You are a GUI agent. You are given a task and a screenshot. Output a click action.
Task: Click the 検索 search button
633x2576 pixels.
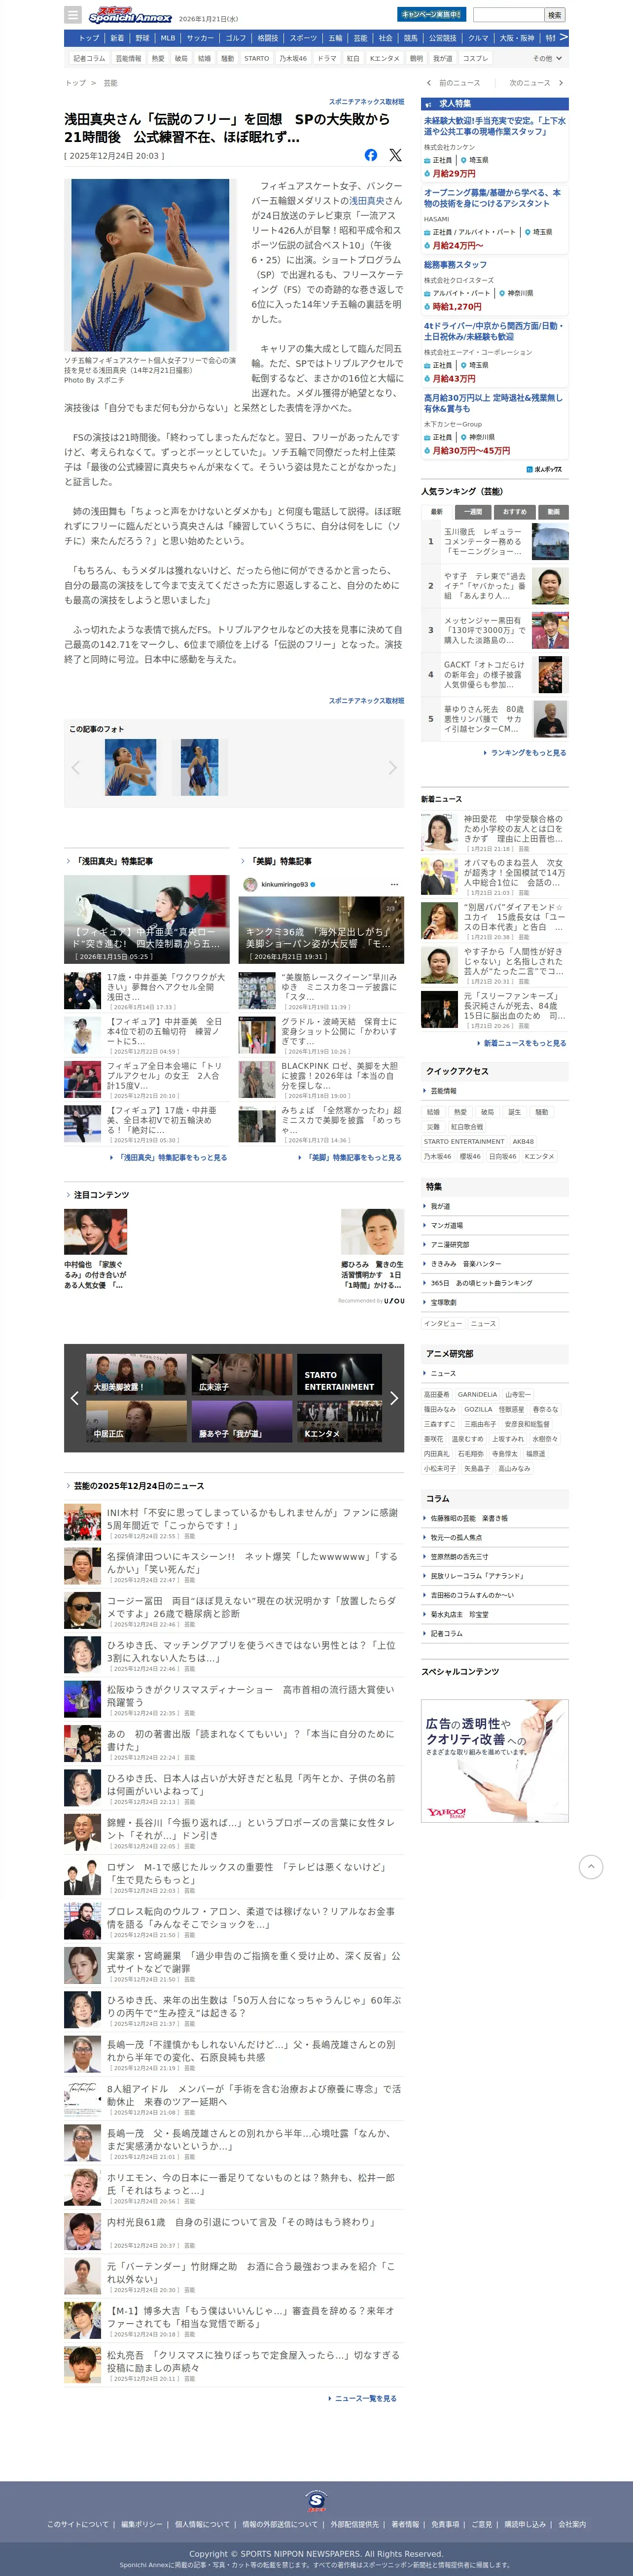click(555, 15)
